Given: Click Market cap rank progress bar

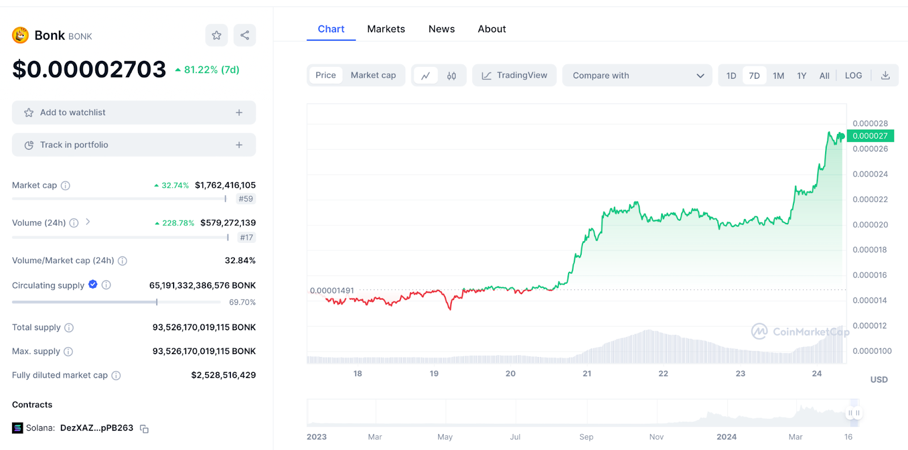Looking at the screenshot, I should point(119,199).
